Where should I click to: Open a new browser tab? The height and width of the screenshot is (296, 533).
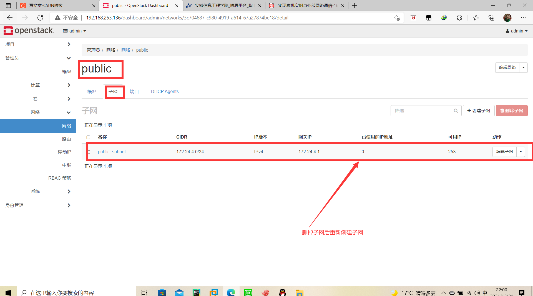tap(355, 6)
